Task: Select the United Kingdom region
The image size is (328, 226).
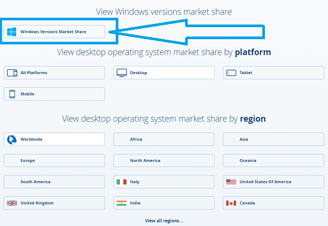Action: coord(54,203)
